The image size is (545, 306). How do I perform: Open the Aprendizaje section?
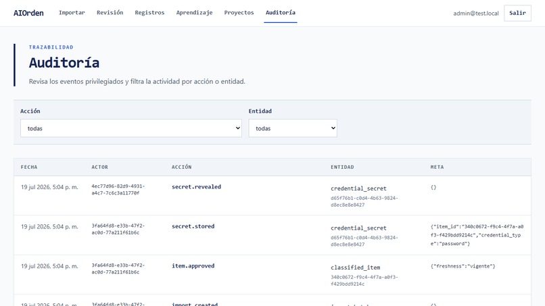(194, 13)
